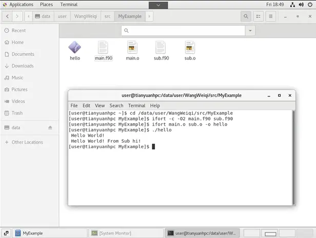Close the terminal window
This screenshot has width=316, height=238.
[290, 95]
